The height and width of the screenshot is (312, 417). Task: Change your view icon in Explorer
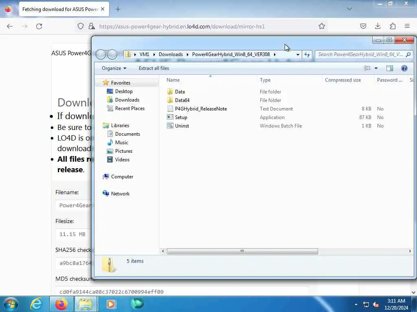click(x=367, y=68)
